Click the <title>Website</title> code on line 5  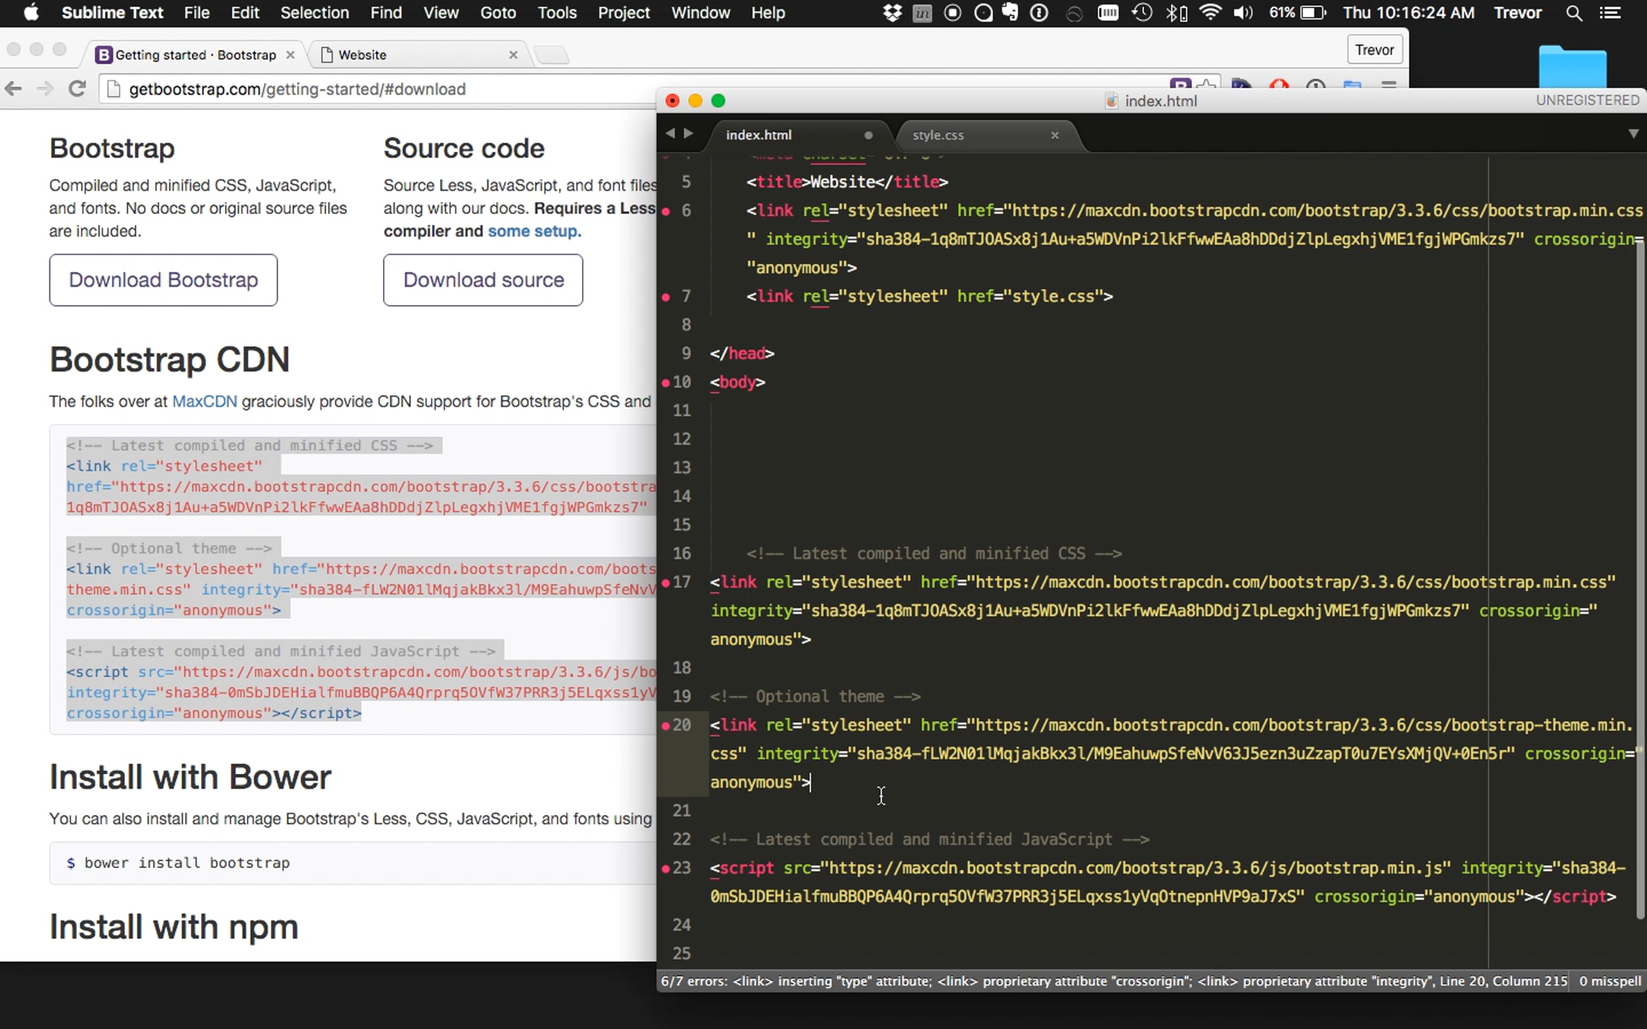click(847, 182)
